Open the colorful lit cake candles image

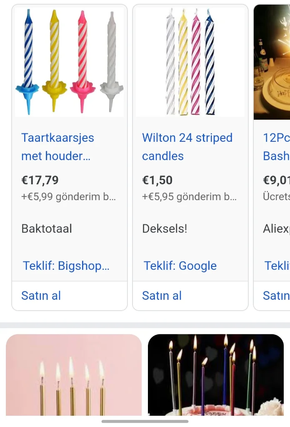pos(215,374)
